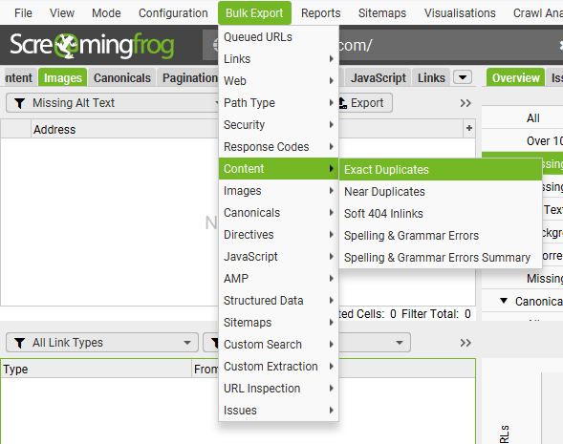563x444 pixels.
Task: Switch to the Pagination tab
Action: (x=188, y=77)
